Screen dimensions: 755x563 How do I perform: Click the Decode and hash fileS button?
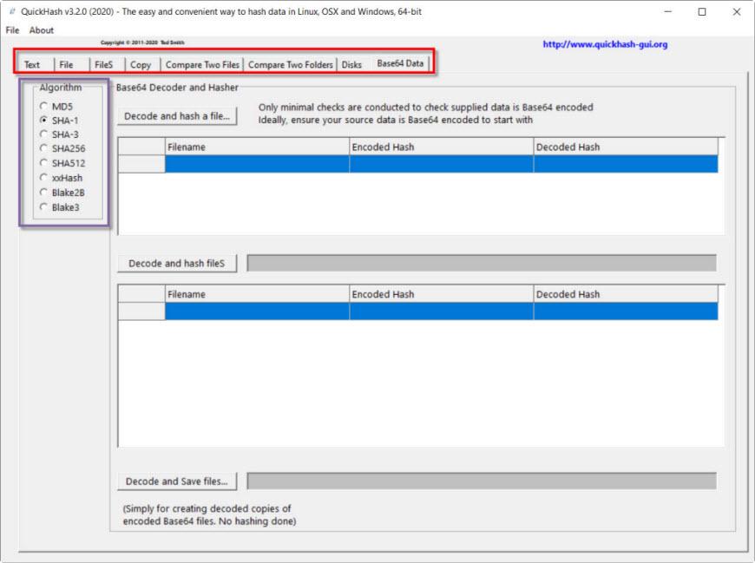click(177, 263)
